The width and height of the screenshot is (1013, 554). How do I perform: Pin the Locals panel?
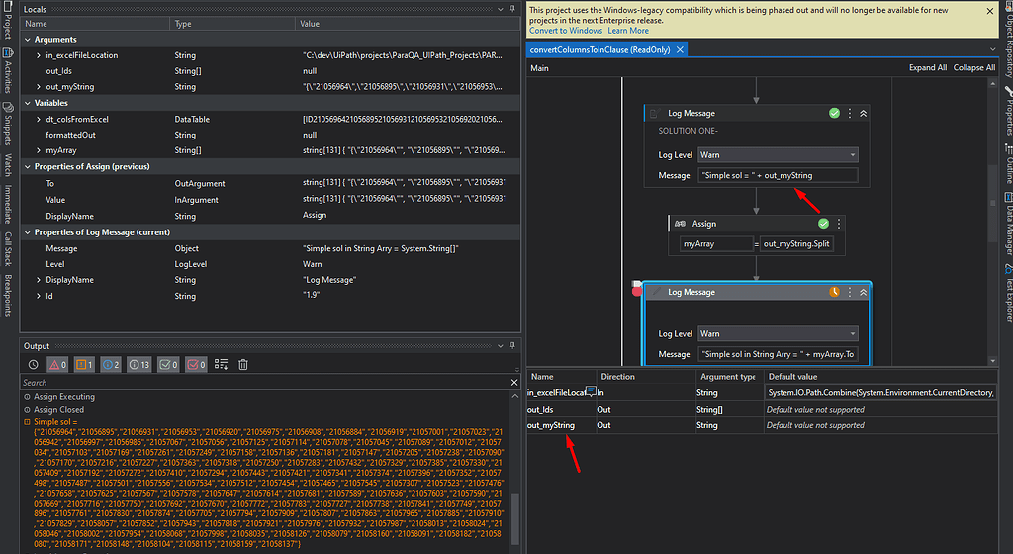513,8
